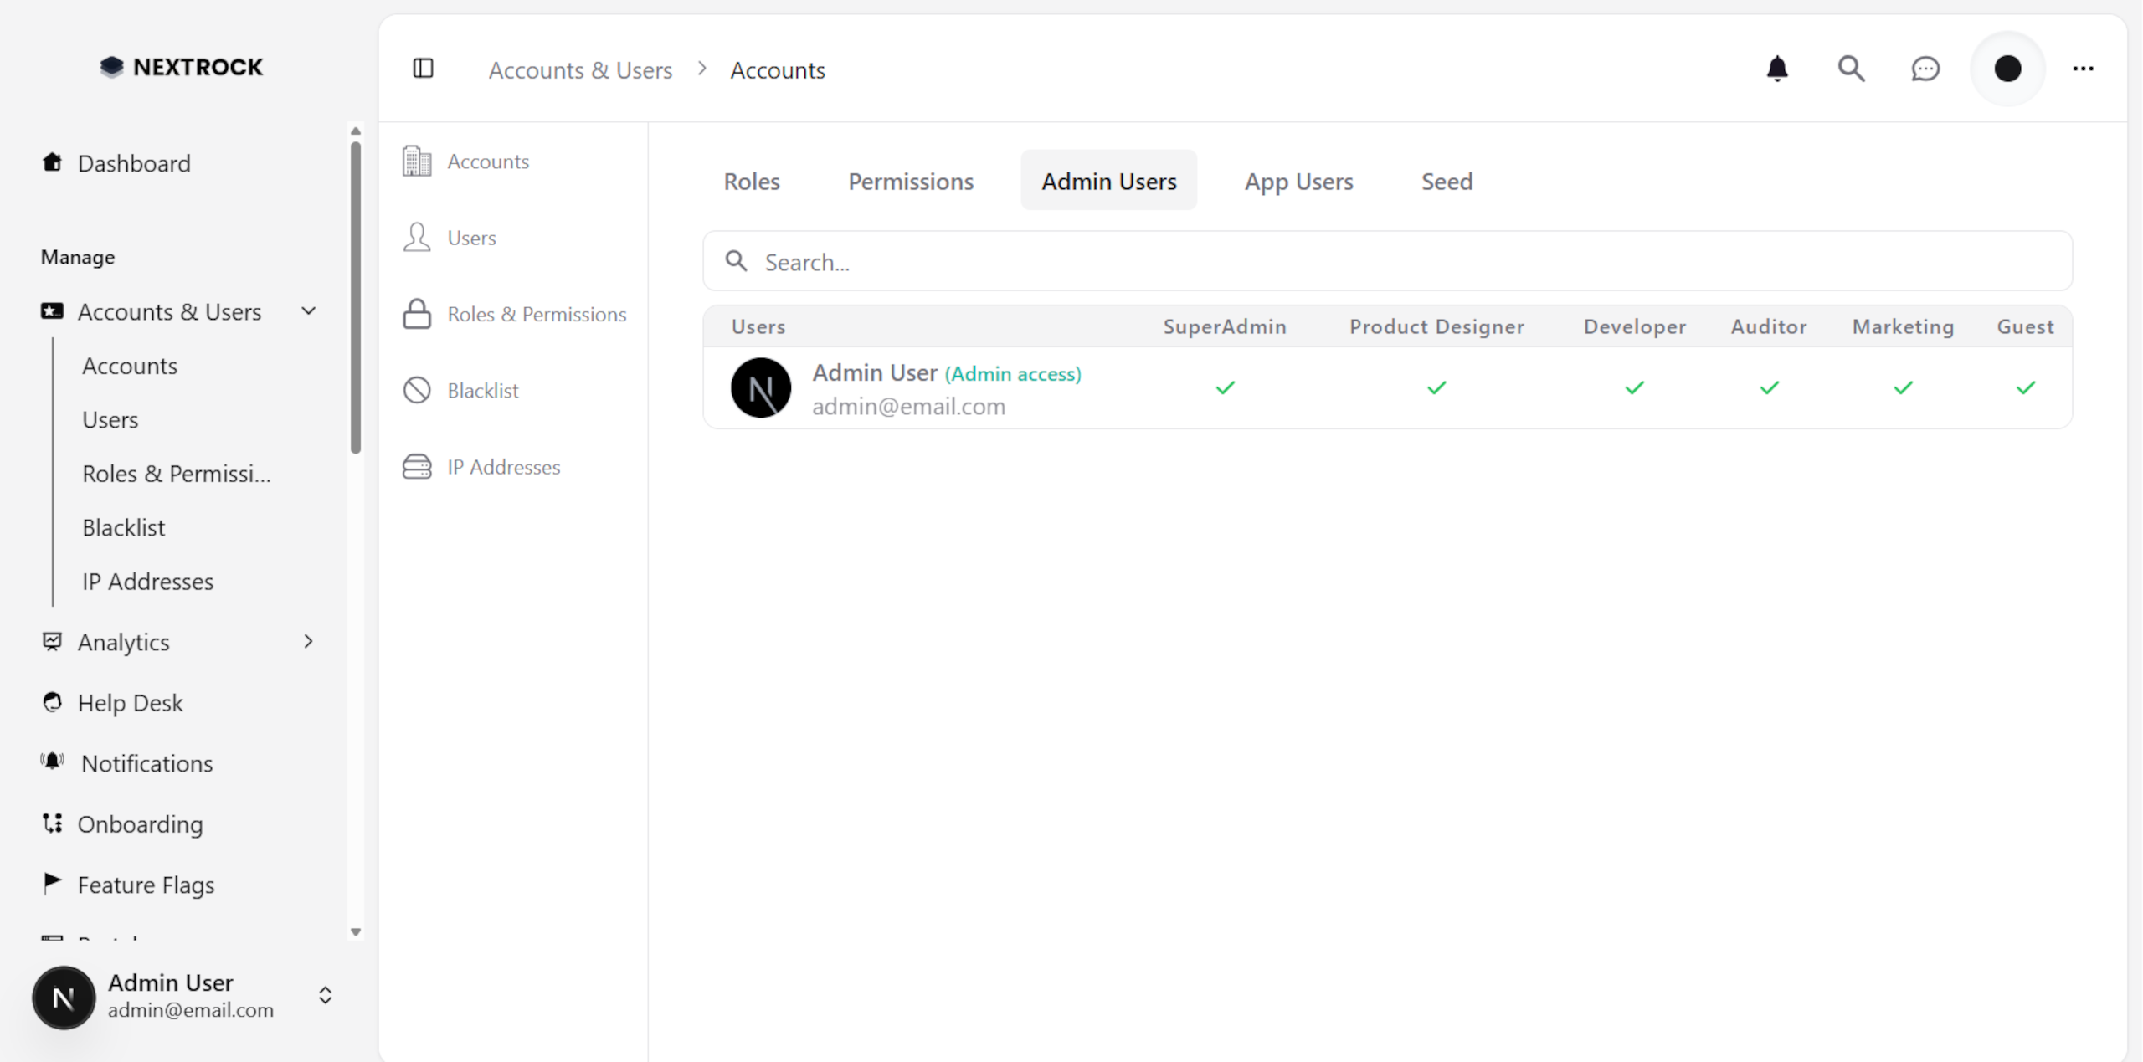Expand the Admin User profile switcher
Image resolution: width=2143 pixels, height=1062 pixels.
[x=325, y=996]
